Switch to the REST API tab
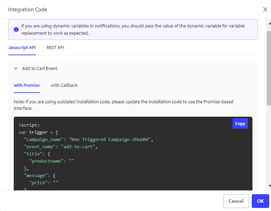The height and width of the screenshot is (211, 271). click(55, 48)
